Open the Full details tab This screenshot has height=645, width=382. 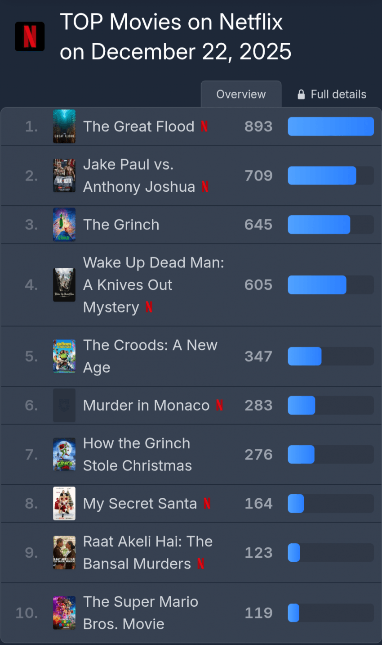(x=332, y=95)
